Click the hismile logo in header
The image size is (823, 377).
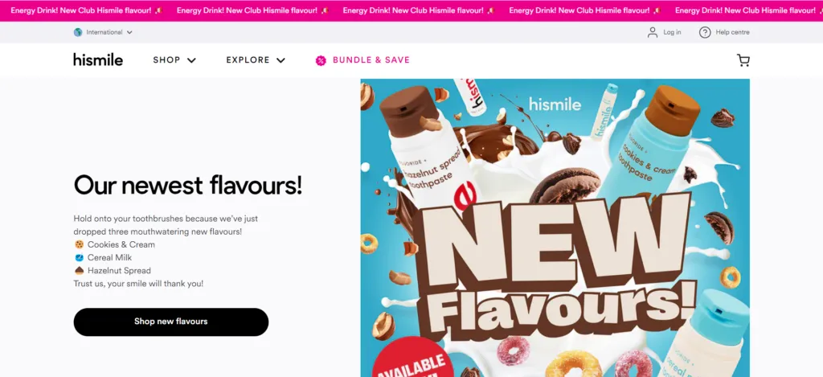(98, 59)
